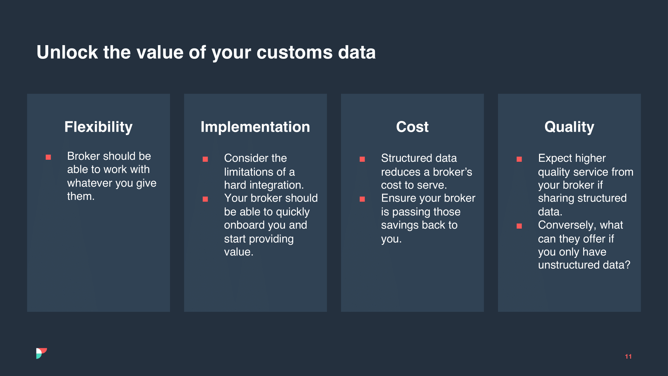Click text 'Consider the limitations of a hard integration'
This screenshot has height=376, width=668.
[264, 171]
